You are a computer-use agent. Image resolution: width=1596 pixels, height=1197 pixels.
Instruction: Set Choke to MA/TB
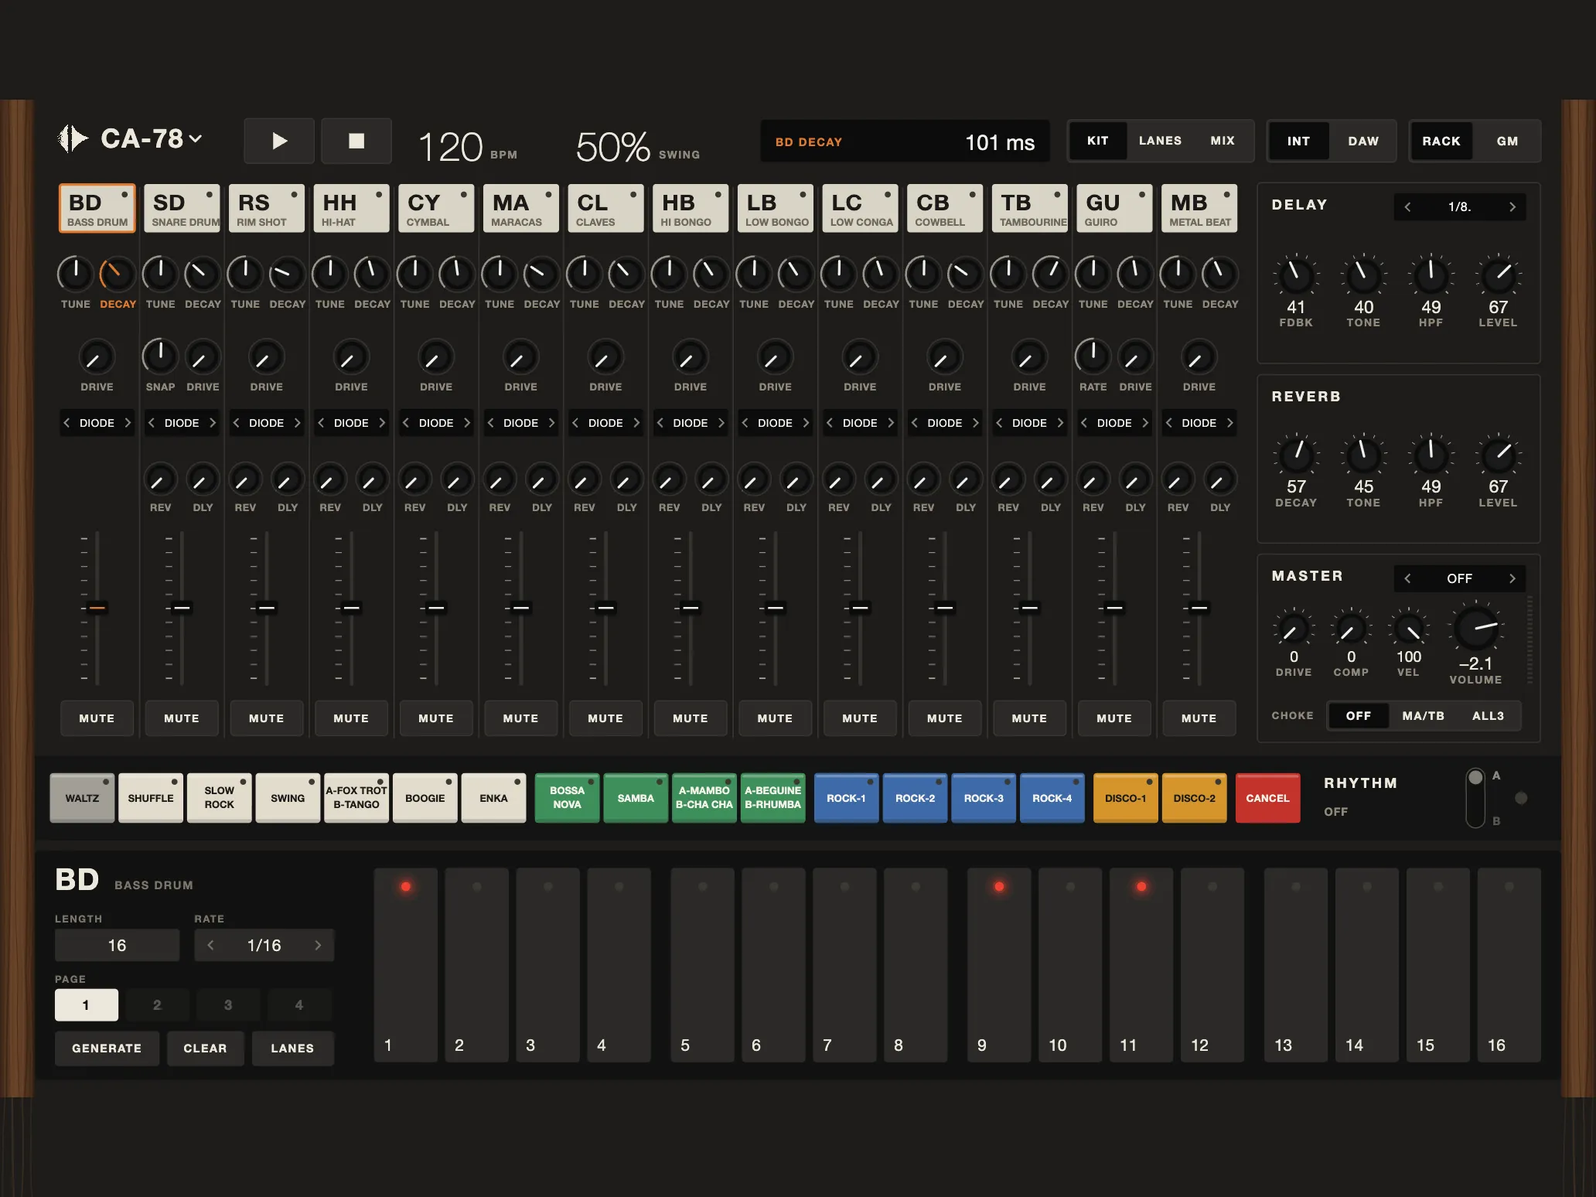pyautogui.click(x=1423, y=716)
